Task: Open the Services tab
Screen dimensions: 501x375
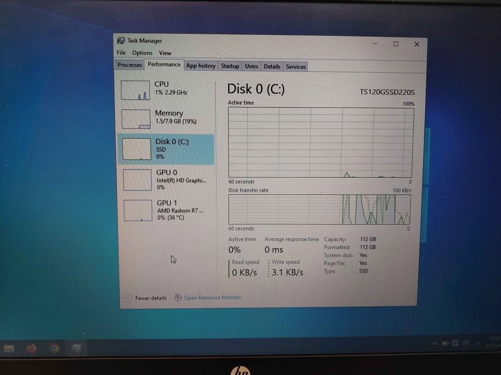Action: pos(296,67)
